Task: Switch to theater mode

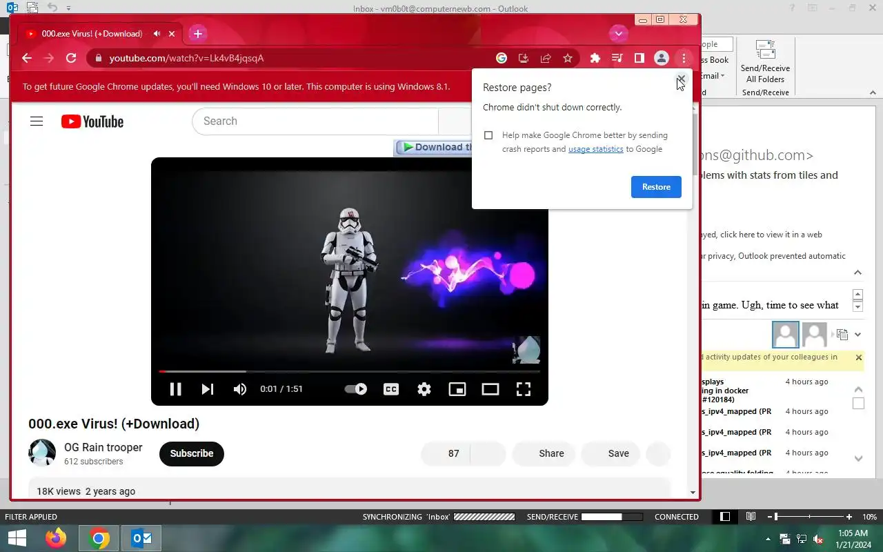Action: (490, 389)
